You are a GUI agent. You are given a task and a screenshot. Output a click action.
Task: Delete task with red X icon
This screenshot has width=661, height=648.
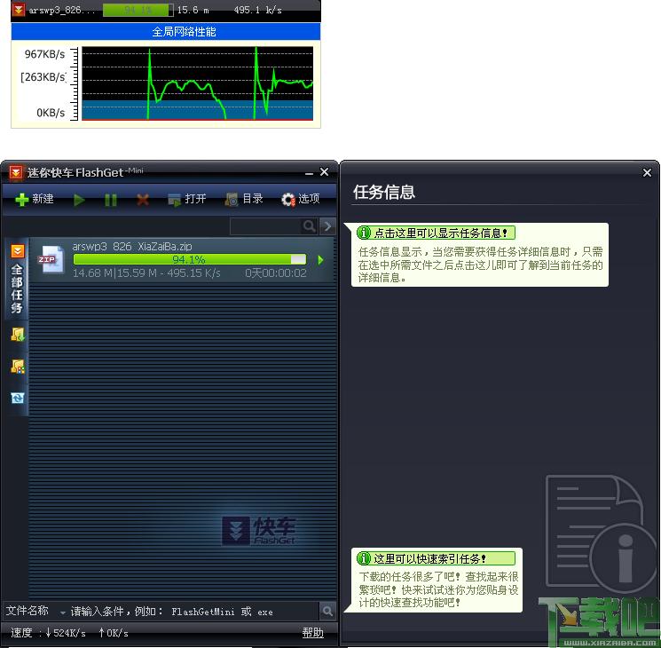coord(143,200)
